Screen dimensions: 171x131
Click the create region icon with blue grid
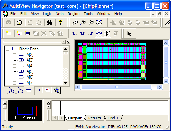(27, 33)
